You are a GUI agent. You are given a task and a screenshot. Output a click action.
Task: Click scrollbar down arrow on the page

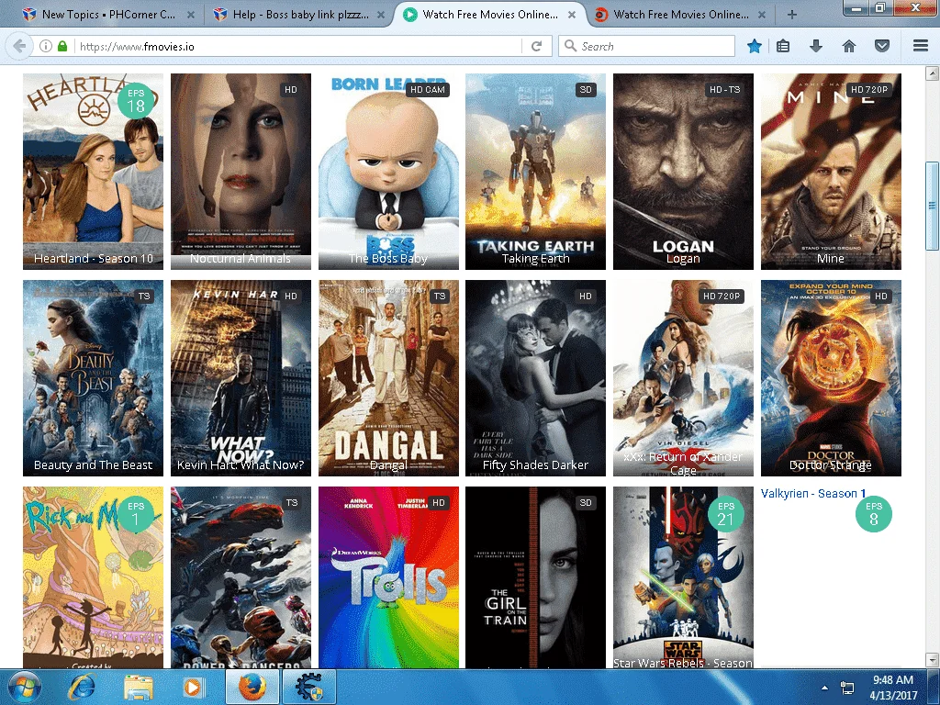pyautogui.click(x=932, y=659)
